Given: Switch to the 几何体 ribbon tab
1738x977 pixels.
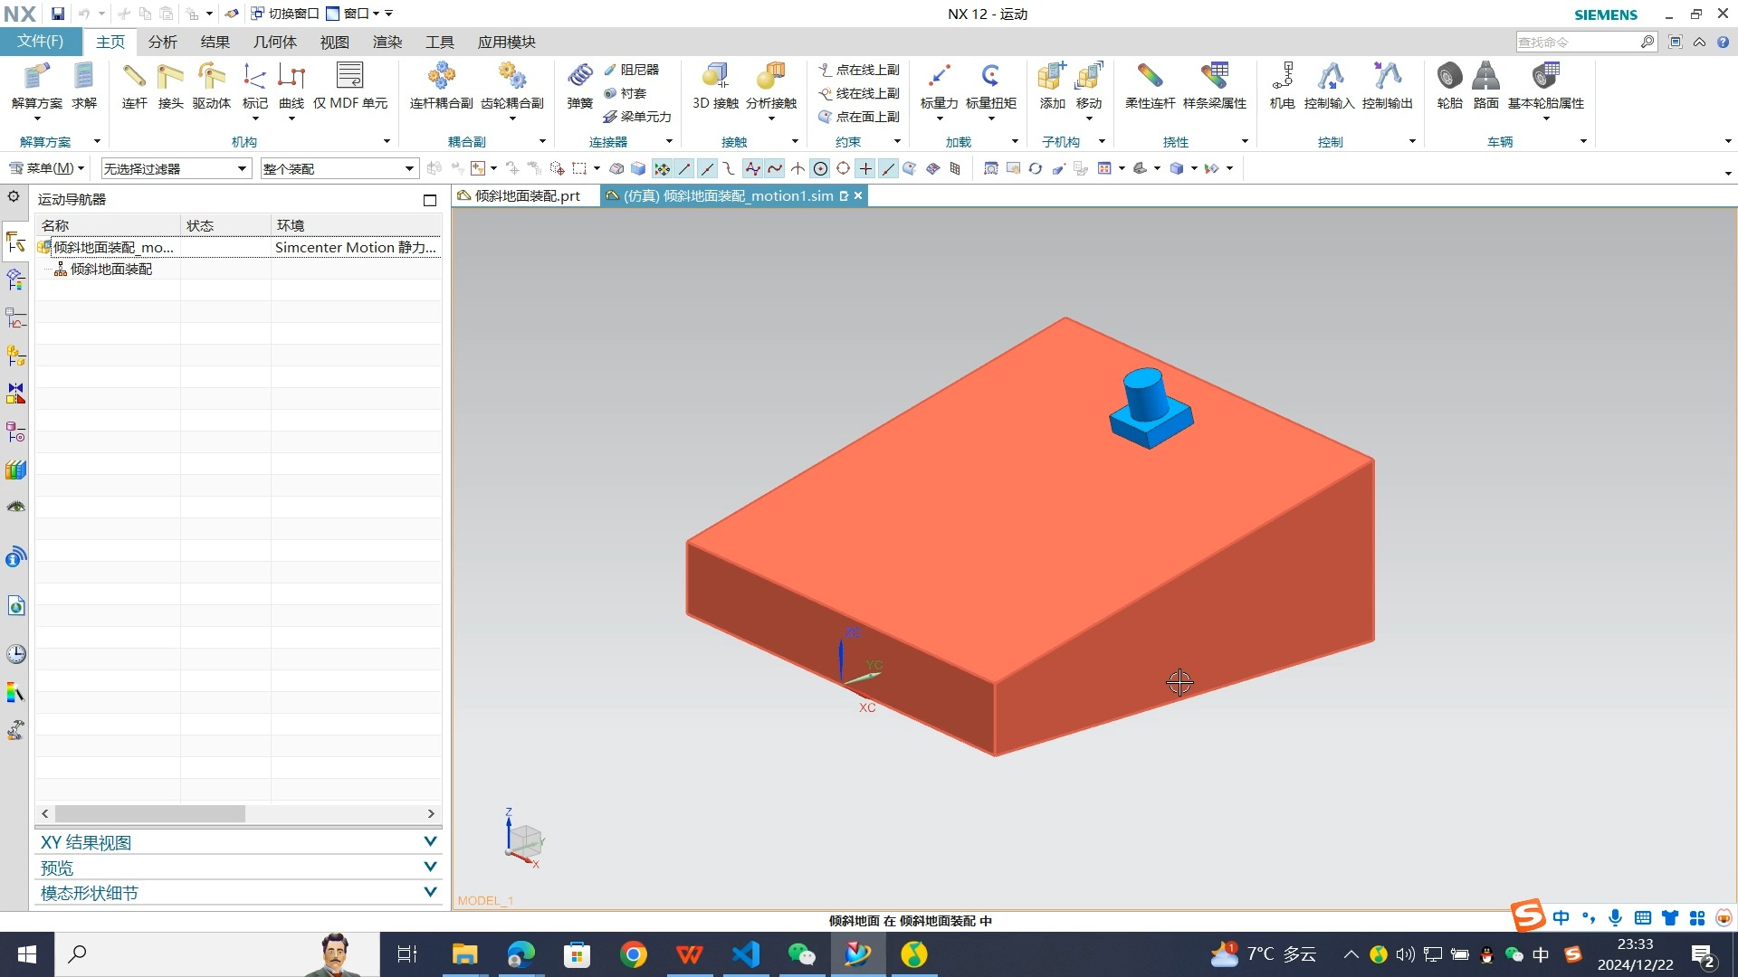Looking at the screenshot, I should [275, 42].
